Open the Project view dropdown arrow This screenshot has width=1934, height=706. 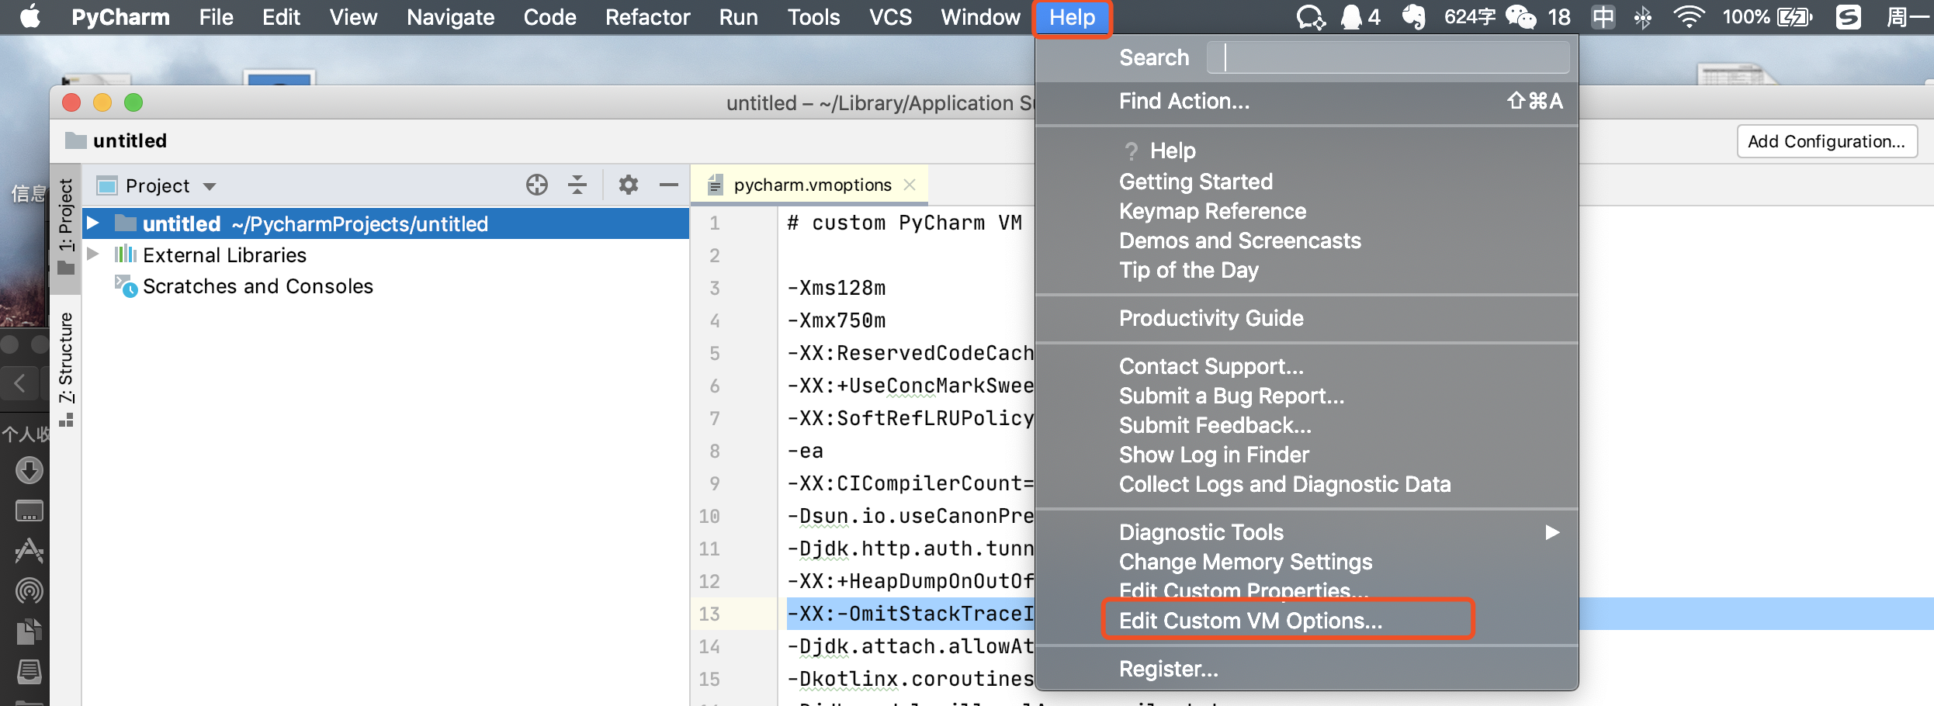point(209,186)
